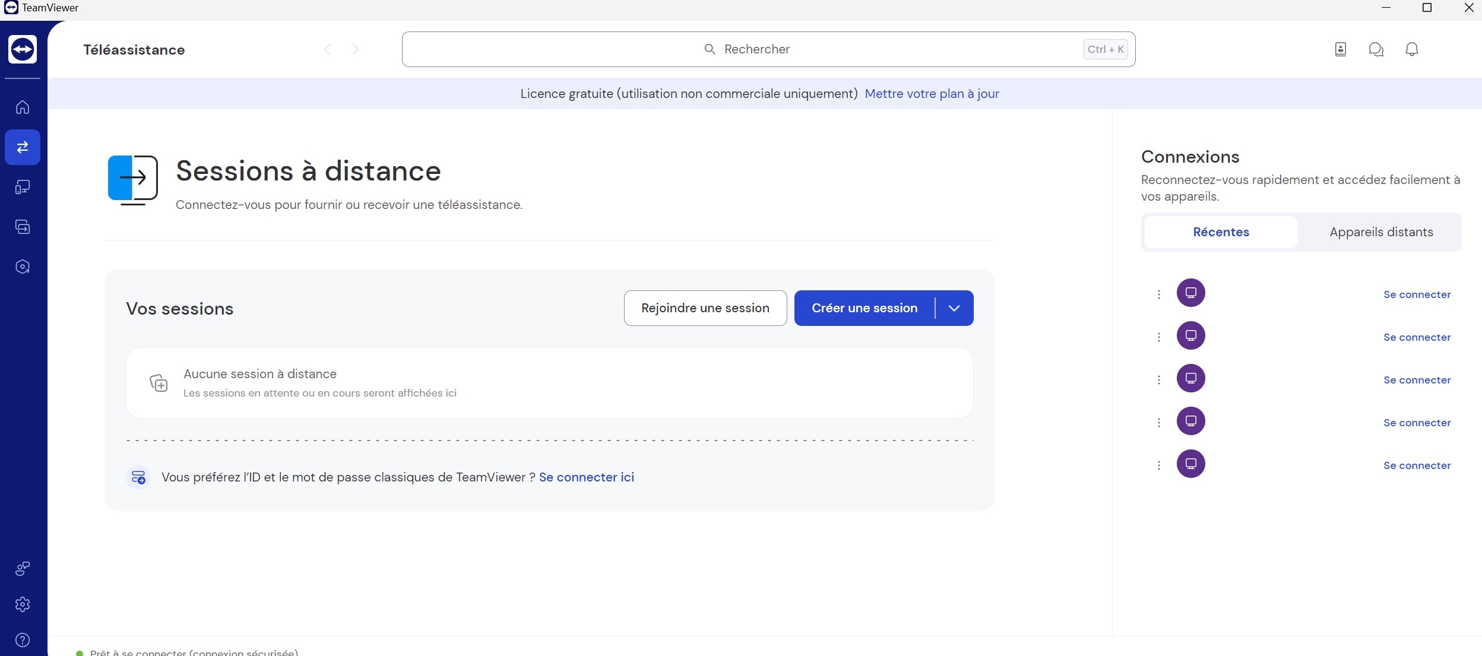Click the Ctrl + K shortcut badge

[x=1106, y=49]
